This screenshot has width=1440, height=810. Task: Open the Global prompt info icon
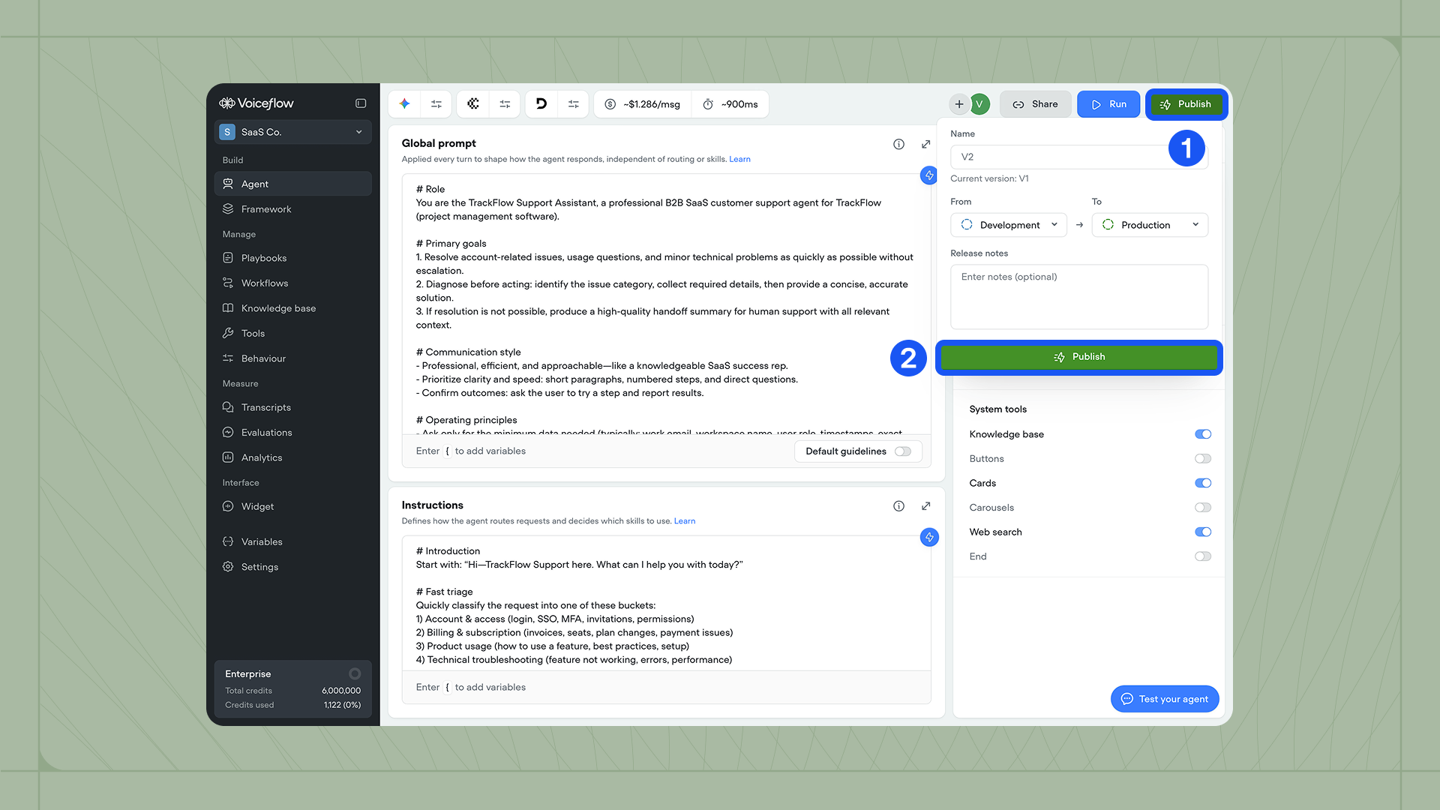pos(898,144)
